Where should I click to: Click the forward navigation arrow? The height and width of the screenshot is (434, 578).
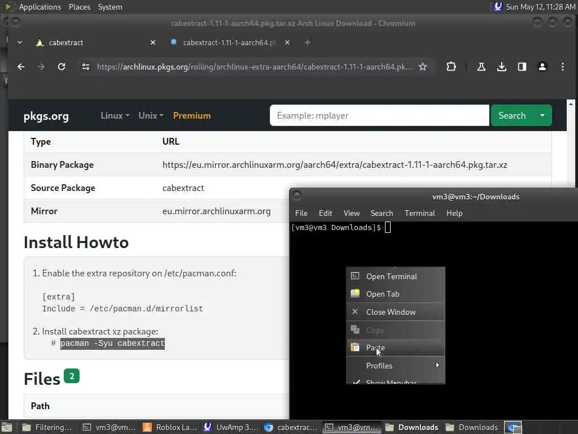coord(41,67)
